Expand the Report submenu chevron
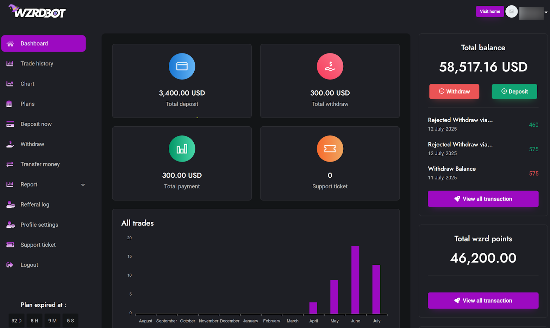Screen dimensions: 550x328 click(x=83, y=185)
